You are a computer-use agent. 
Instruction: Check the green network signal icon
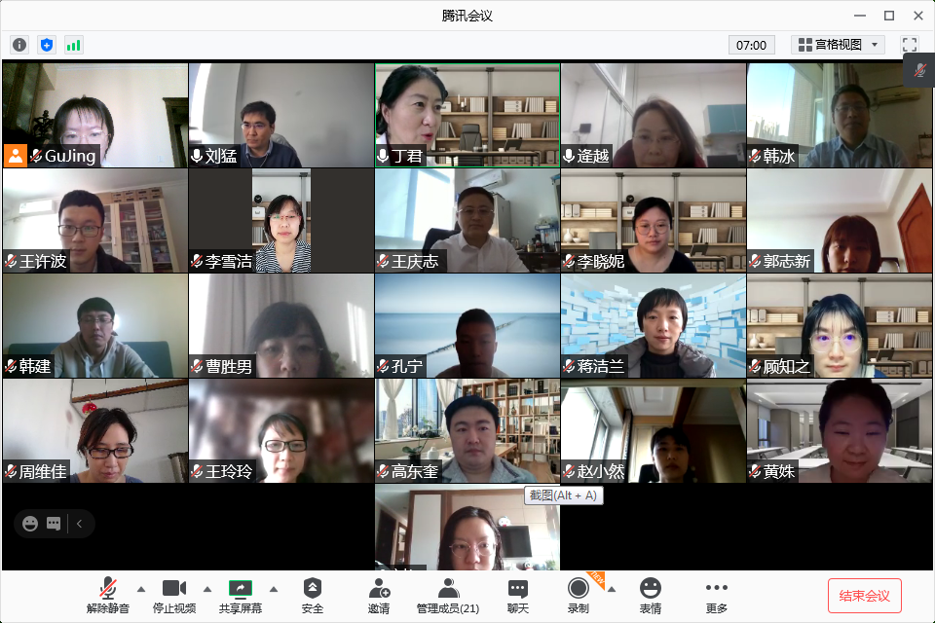[x=74, y=45]
